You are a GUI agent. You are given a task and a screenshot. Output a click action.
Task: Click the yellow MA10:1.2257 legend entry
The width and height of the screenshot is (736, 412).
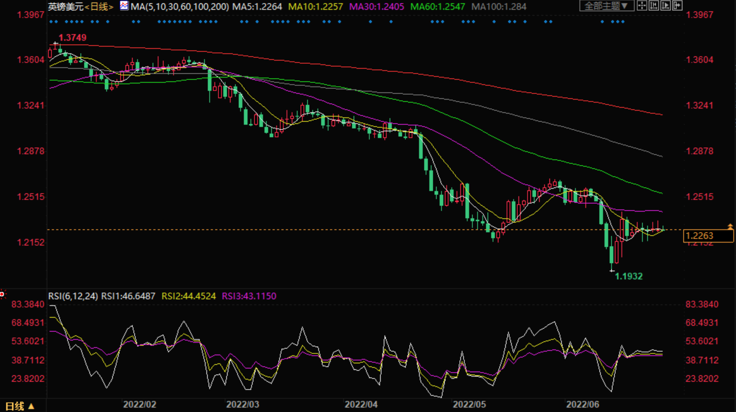[315, 6]
